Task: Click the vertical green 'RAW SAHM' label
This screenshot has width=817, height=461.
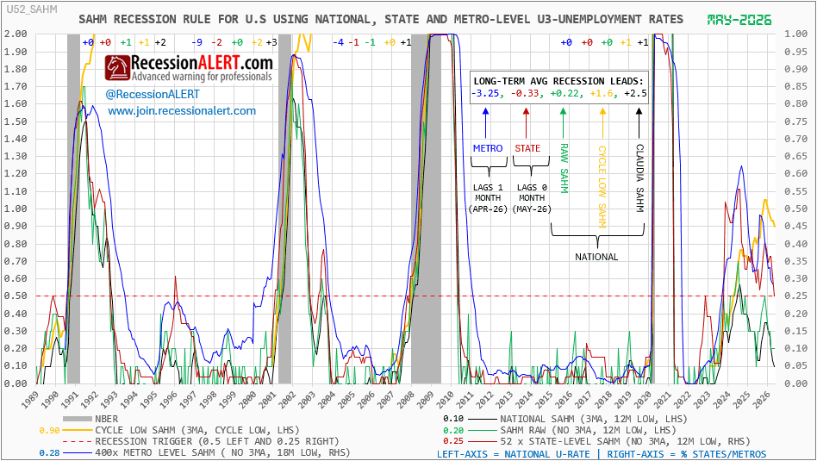Action: pyautogui.click(x=564, y=168)
